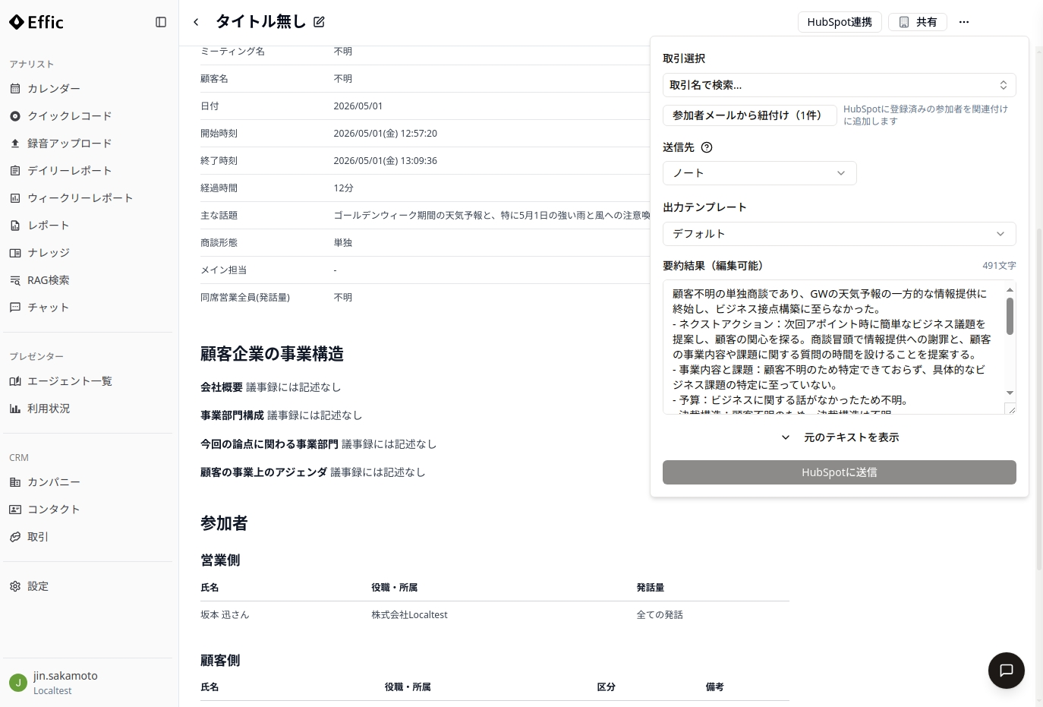Collapse the sidebar panel icon
This screenshot has height=707, width=1043.
(x=161, y=22)
